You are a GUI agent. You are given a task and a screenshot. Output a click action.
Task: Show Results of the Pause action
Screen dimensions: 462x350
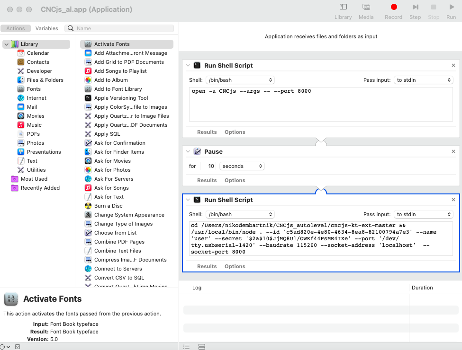tap(207, 180)
